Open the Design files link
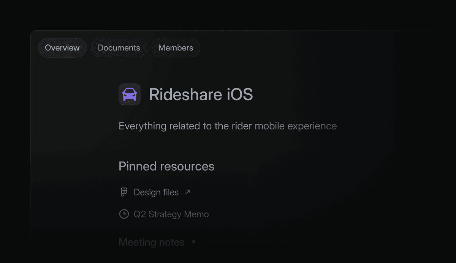Viewport: 456px width, 263px height. 156,192
